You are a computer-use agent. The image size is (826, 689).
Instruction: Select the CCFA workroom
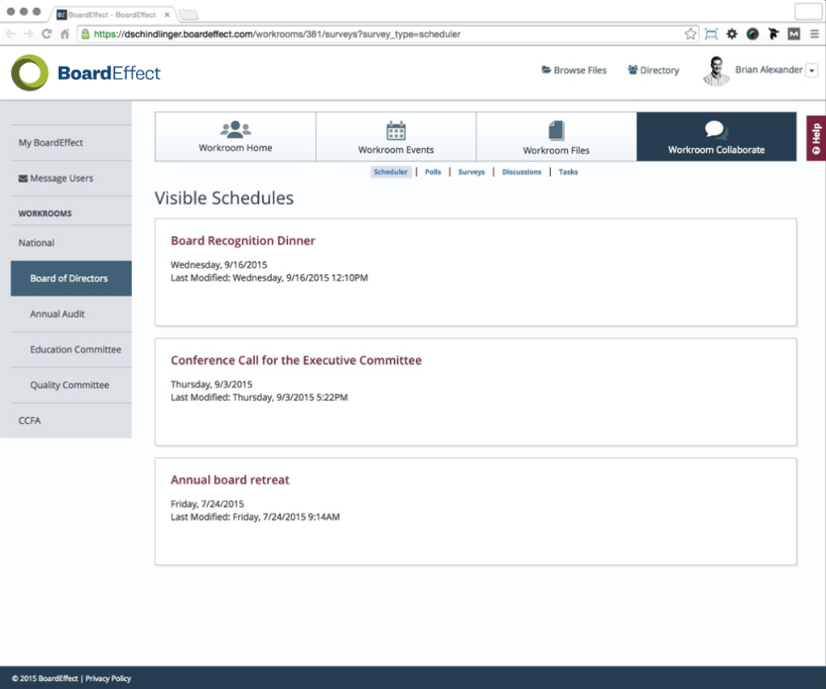pyautogui.click(x=71, y=421)
